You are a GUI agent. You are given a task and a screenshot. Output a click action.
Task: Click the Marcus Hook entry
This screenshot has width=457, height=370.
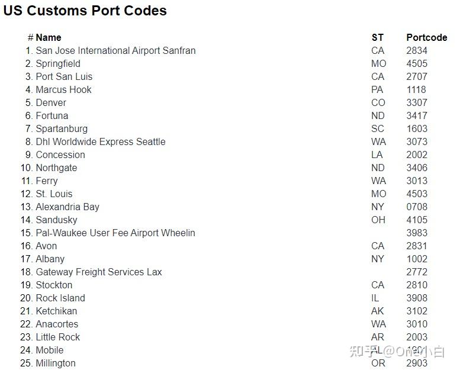pos(63,89)
